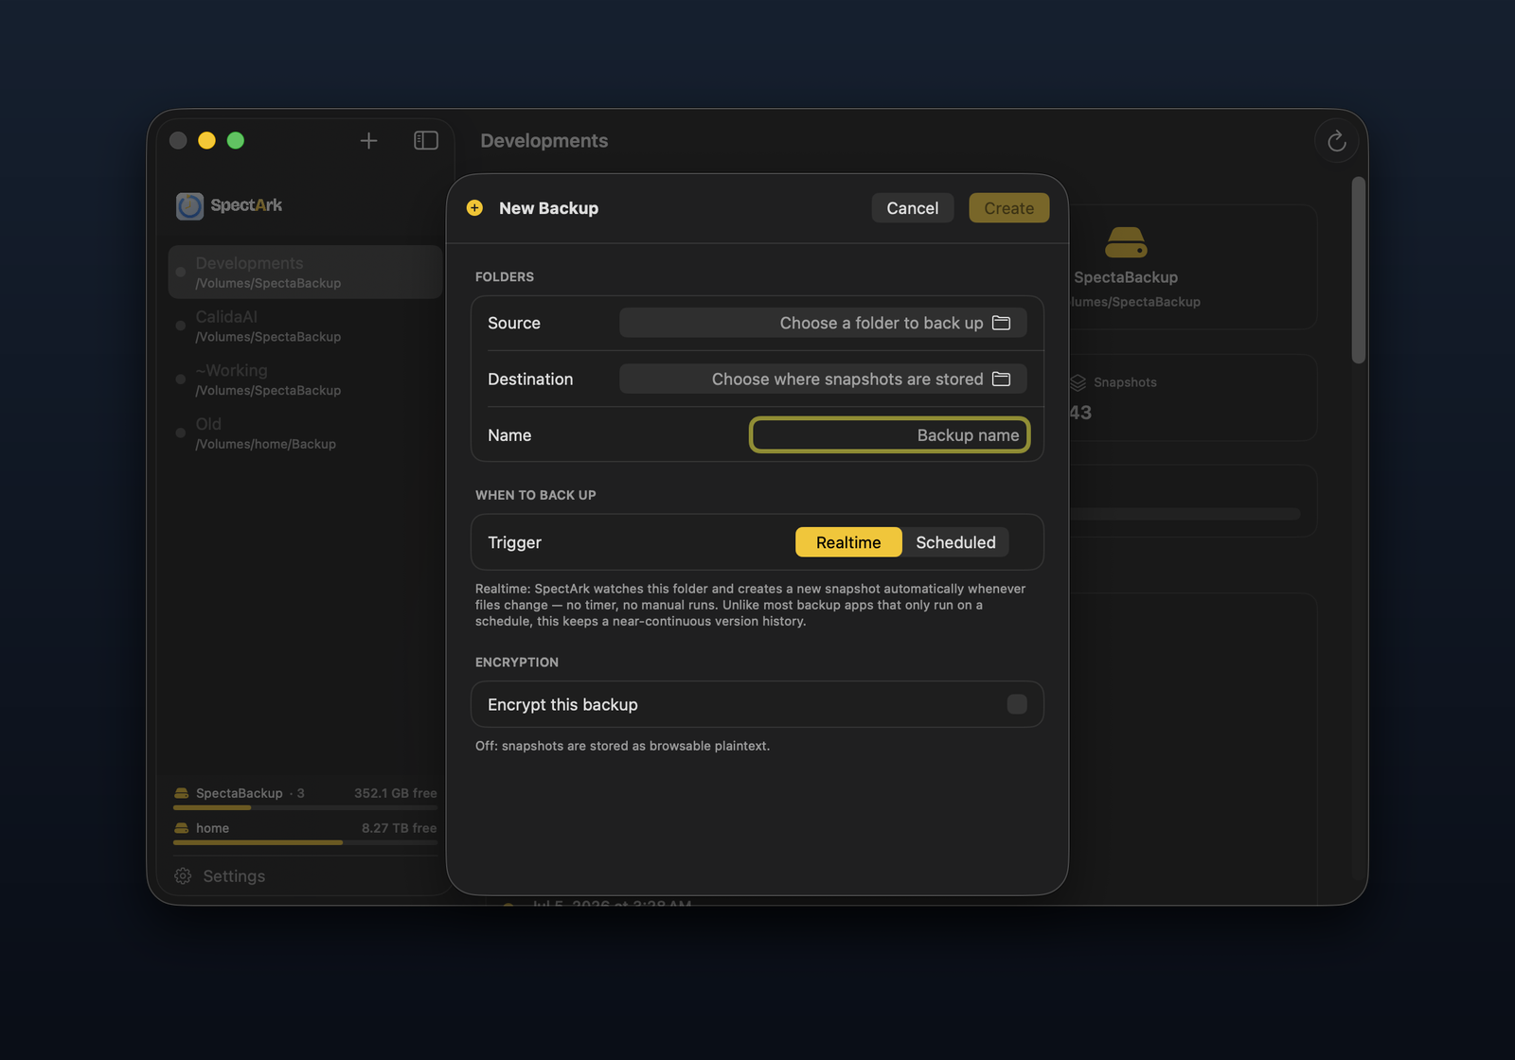Open Source folder chooser field
Viewport: 1515px width, 1060px height.
(x=823, y=323)
